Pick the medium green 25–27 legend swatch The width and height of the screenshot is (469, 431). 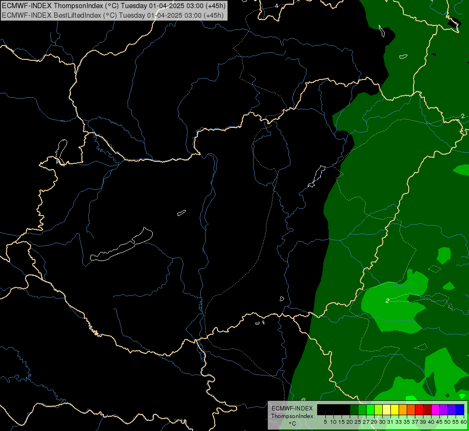tap(362, 409)
